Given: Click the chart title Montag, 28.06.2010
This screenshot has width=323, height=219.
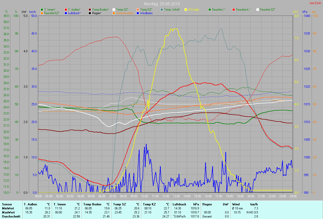Looking at the screenshot, I should (161, 4).
